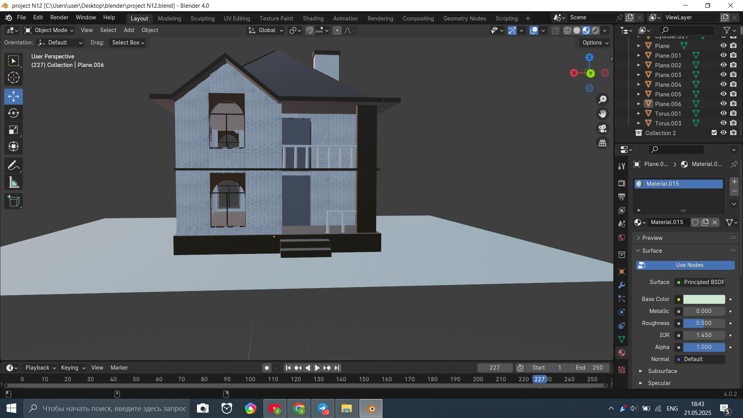
Task: Open the Tool properties tab
Action: (621, 166)
